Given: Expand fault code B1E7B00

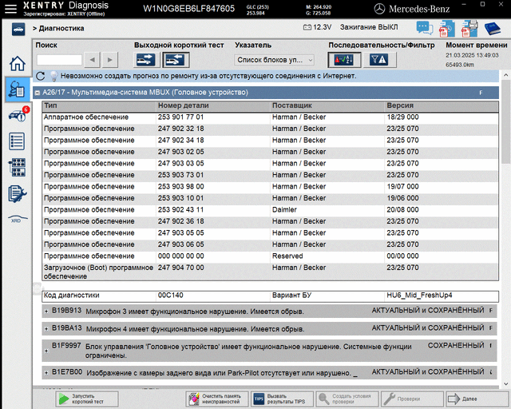Looking at the screenshot, I should point(46,372).
